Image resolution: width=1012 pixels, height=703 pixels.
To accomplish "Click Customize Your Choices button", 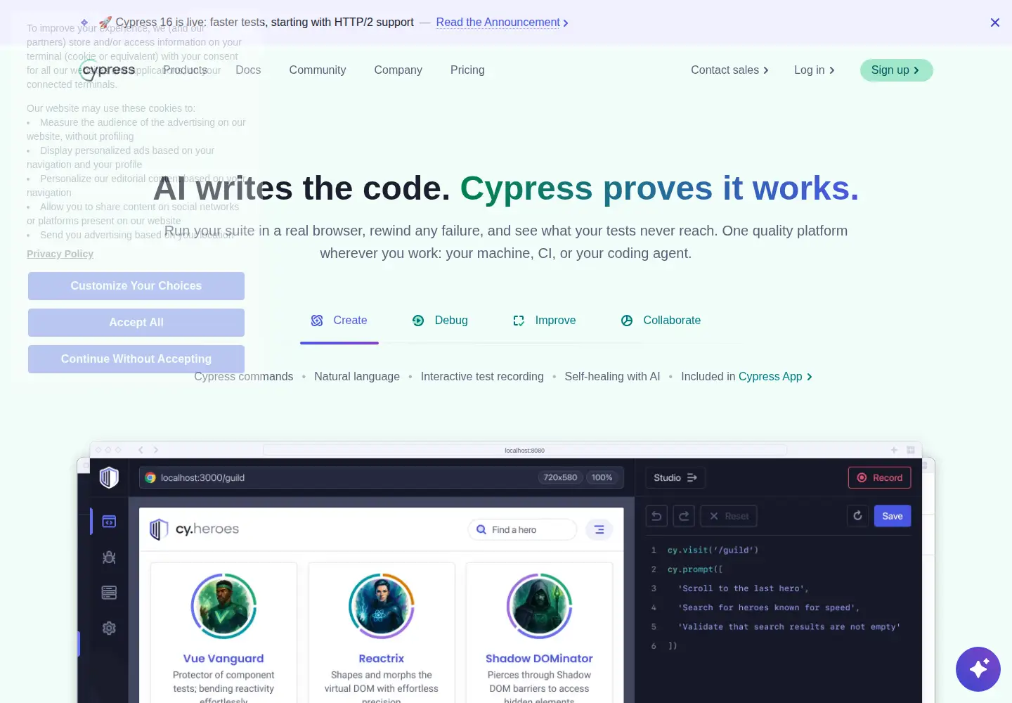I will (136, 286).
